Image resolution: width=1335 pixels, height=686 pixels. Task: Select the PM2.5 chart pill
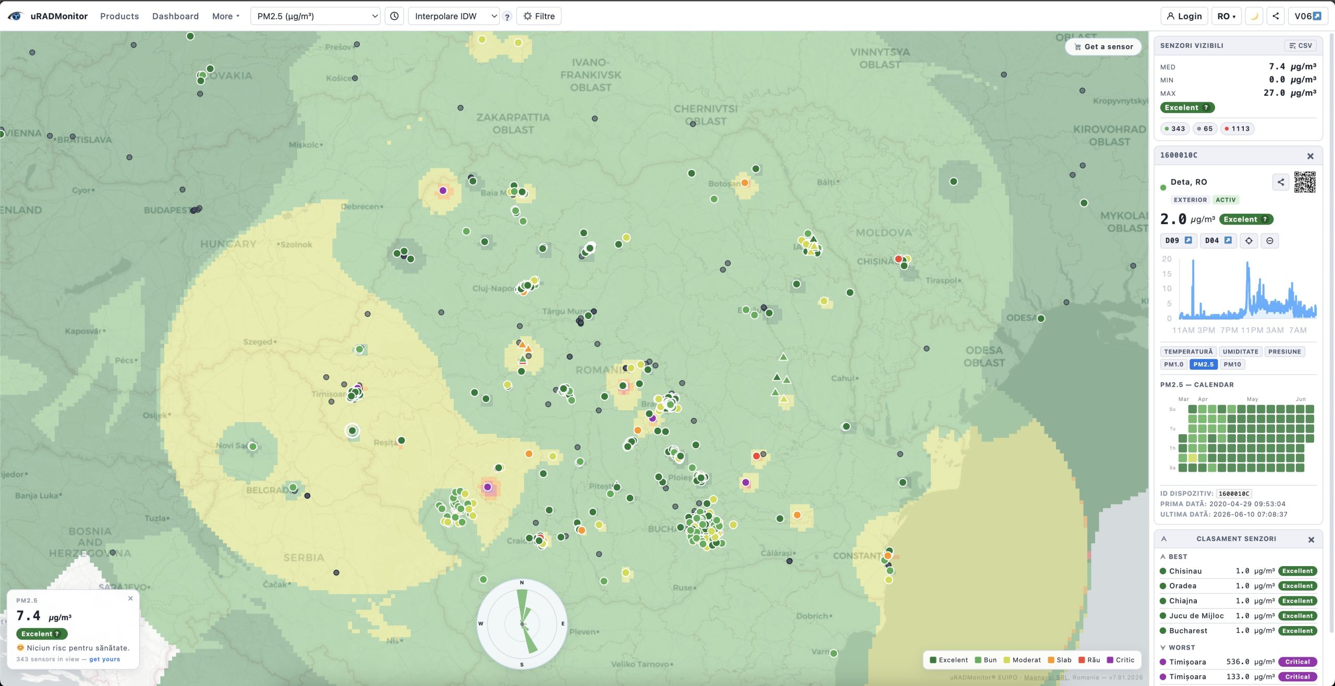pyautogui.click(x=1204, y=364)
